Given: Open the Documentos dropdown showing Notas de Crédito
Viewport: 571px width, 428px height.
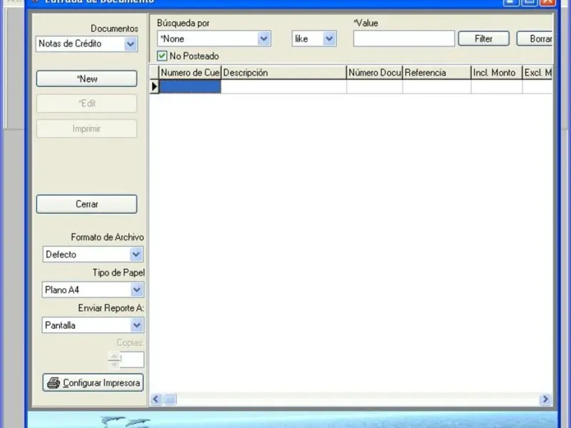Looking at the screenshot, I should [x=86, y=44].
